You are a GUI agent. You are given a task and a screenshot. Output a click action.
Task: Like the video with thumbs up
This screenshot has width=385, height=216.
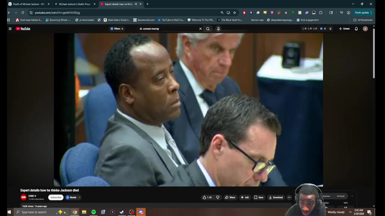point(207,197)
